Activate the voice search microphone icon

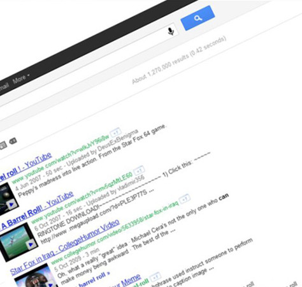(171, 31)
